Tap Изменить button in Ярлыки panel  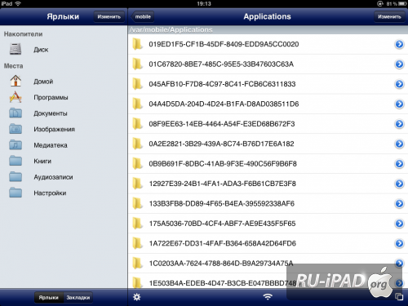(x=109, y=16)
